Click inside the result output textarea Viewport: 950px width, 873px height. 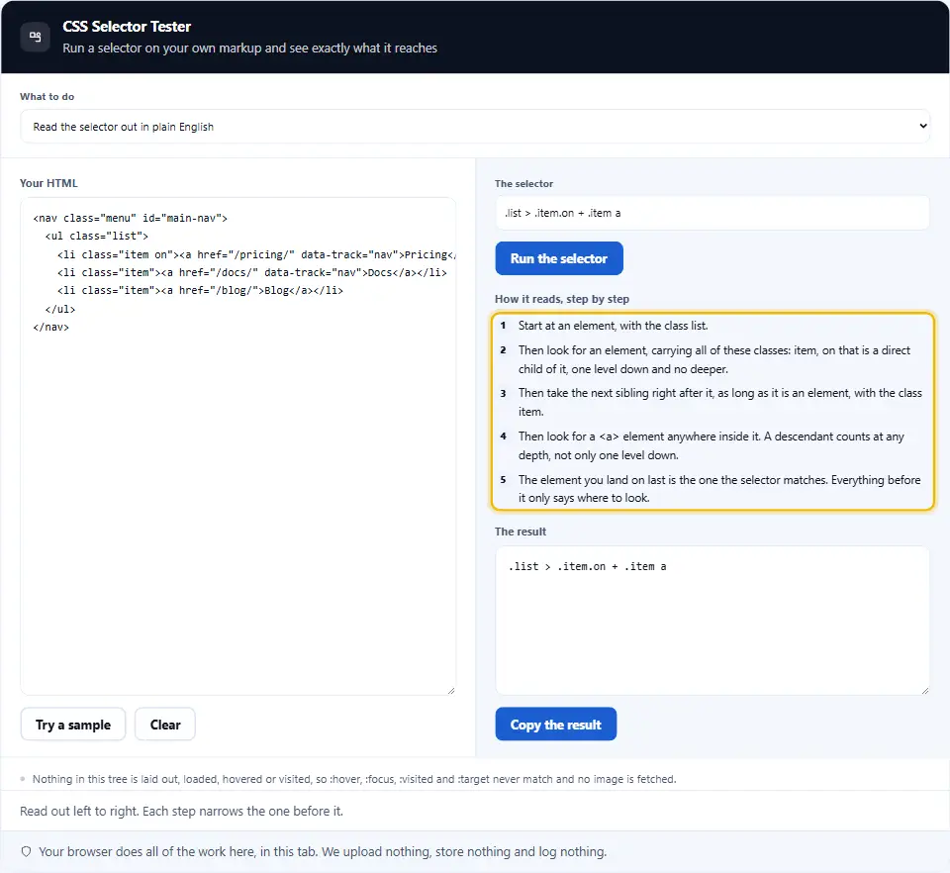712,621
